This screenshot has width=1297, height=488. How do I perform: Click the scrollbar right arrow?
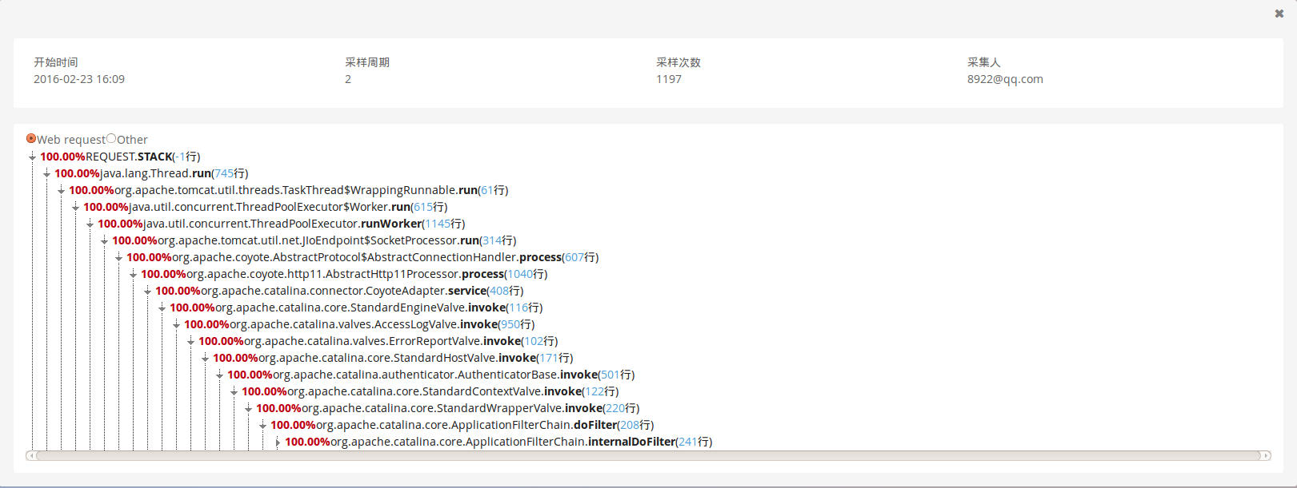coord(1266,456)
